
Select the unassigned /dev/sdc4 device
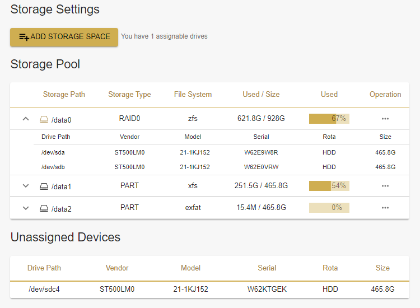(x=44, y=289)
